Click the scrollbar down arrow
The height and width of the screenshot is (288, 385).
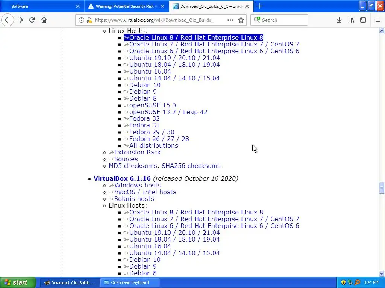pyautogui.click(x=382, y=273)
